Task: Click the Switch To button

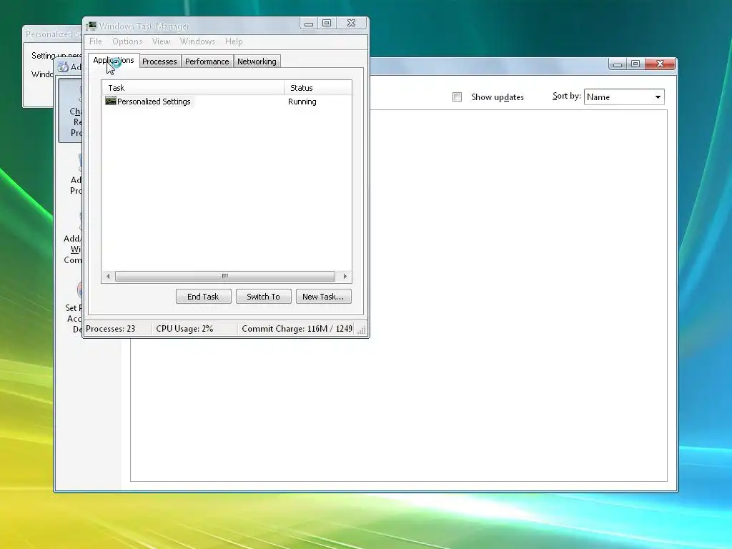Action: pyautogui.click(x=263, y=297)
